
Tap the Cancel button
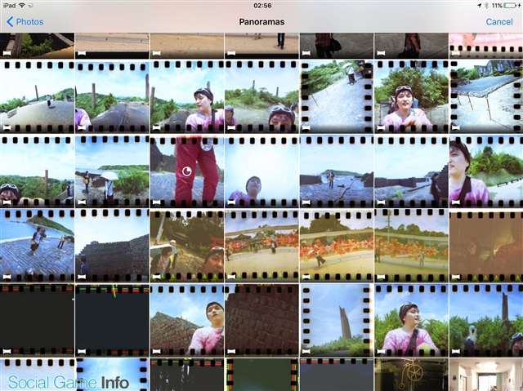click(x=499, y=22)
